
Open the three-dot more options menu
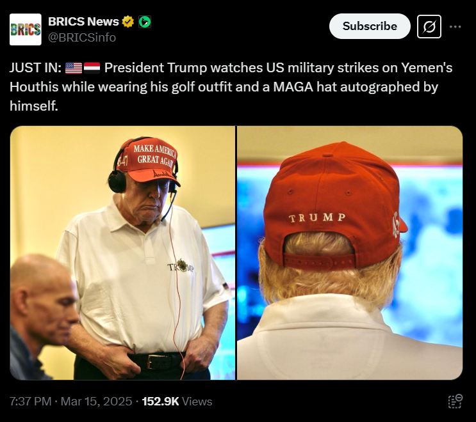point(455,27)
